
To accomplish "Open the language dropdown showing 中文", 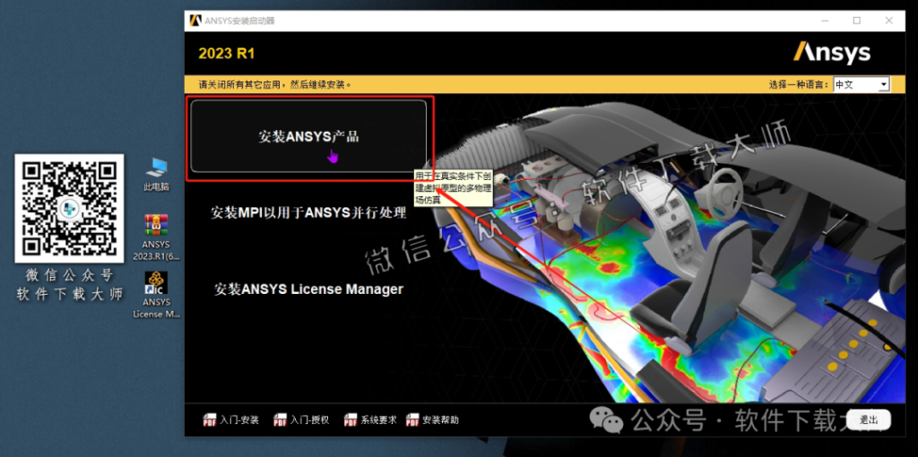I will pyautogui.click(x=862, y=85).
